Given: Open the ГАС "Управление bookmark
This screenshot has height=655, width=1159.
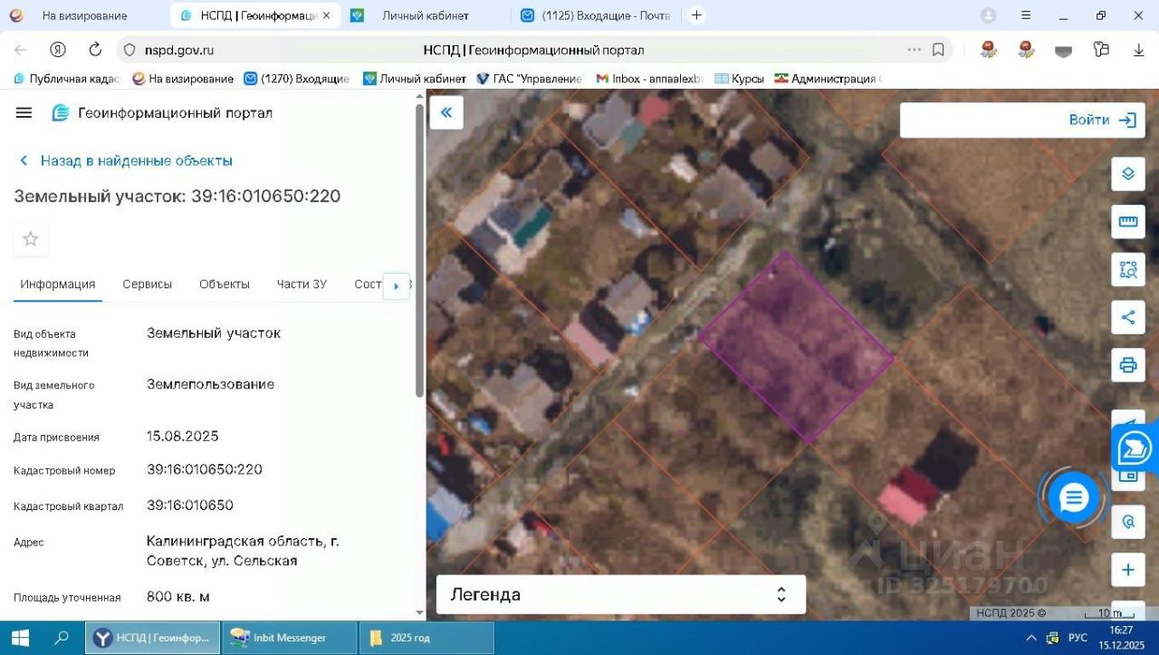Looking at the screenshot, I should click(x=530, y=79).
